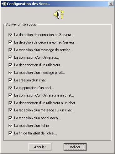Viewport: 115px width, 154px height.
Task: Click the Annuler button
Action: coord(40,147)
